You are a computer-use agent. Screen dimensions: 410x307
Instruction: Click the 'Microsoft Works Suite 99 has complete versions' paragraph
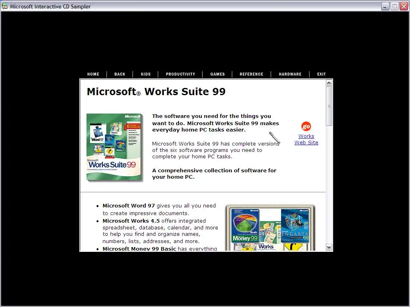pos(216,150)
